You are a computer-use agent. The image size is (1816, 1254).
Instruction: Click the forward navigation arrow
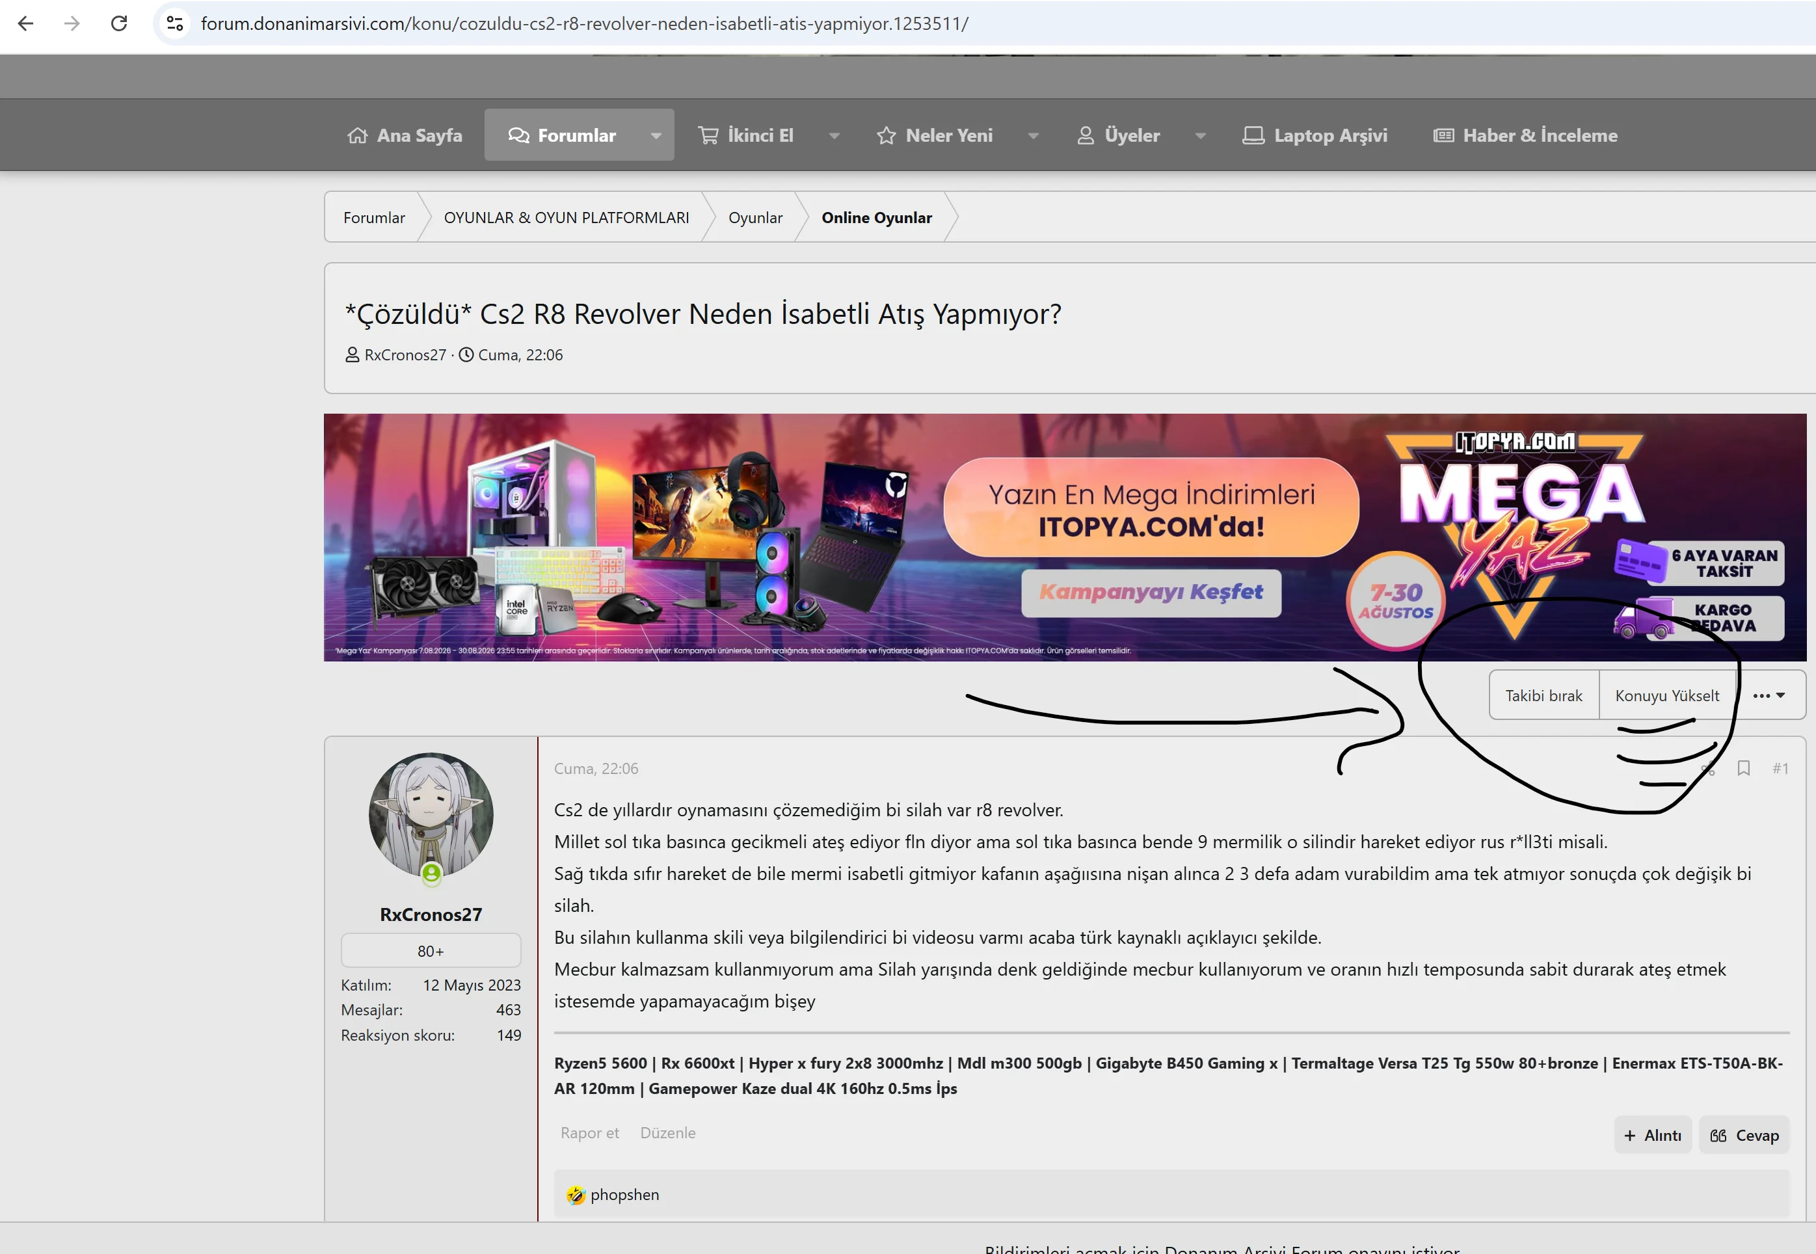coord(72,23)
